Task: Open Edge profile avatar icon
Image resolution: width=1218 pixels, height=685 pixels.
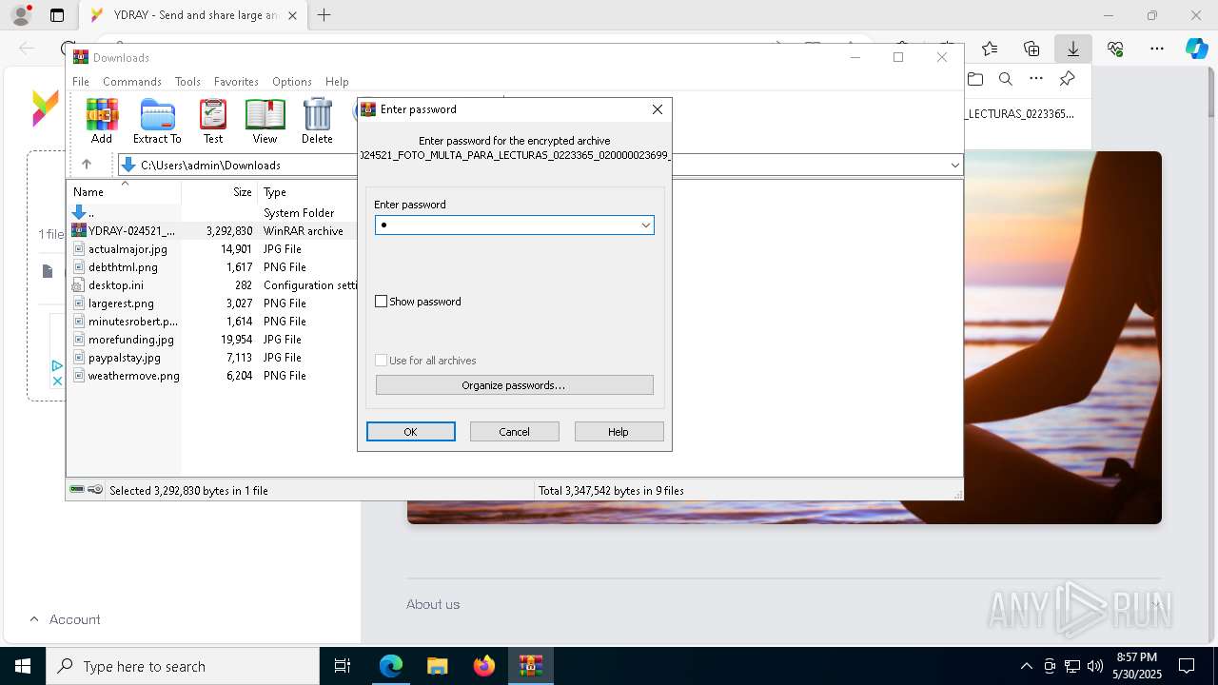Action: [x=21, y=15]
